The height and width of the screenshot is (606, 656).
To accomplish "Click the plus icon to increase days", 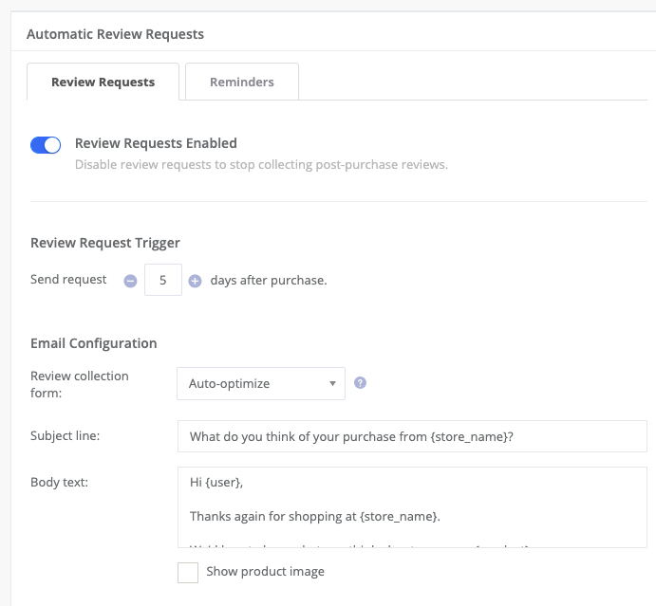I will (x=195, y=281).
